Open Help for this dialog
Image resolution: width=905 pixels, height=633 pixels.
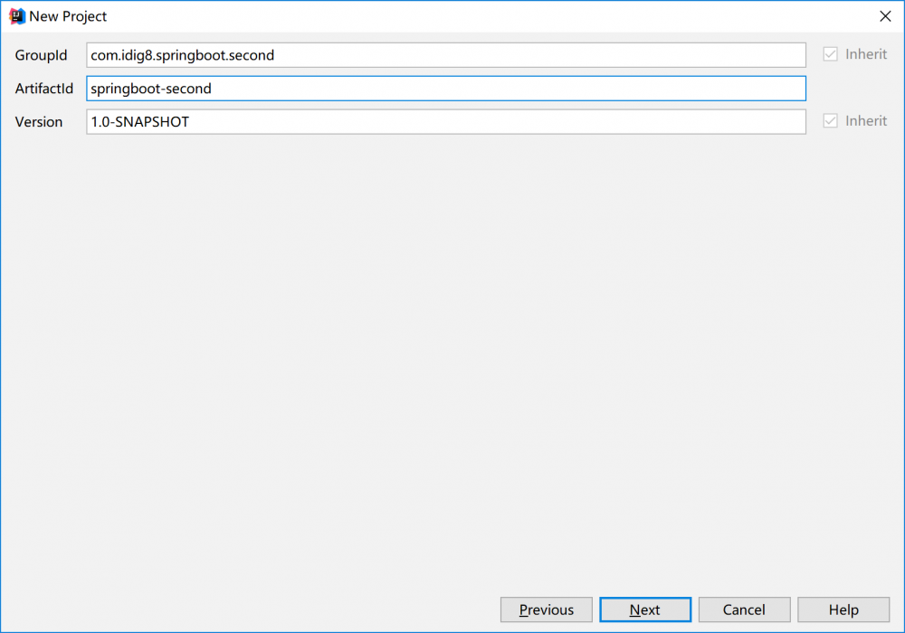pos(843,609)
